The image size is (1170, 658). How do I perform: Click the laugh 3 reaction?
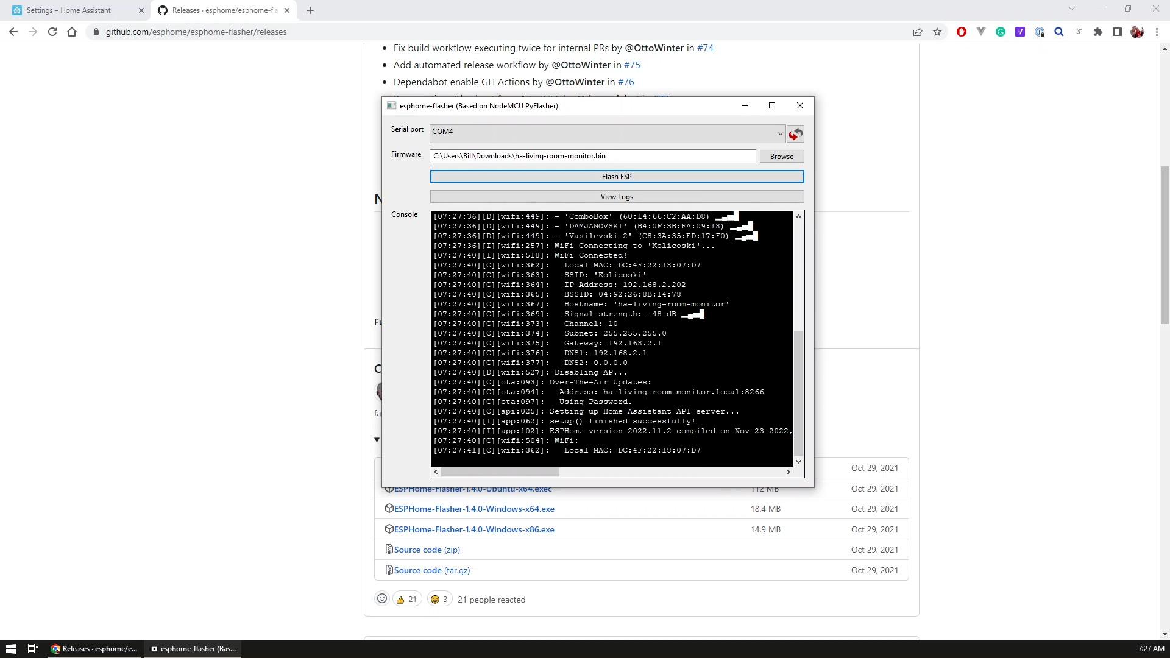(x=439, y=600)
